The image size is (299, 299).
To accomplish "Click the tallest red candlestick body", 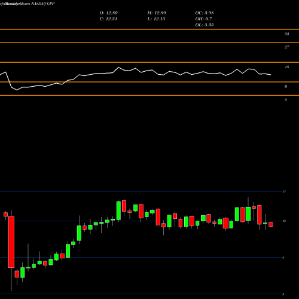I will pos(11,242).
